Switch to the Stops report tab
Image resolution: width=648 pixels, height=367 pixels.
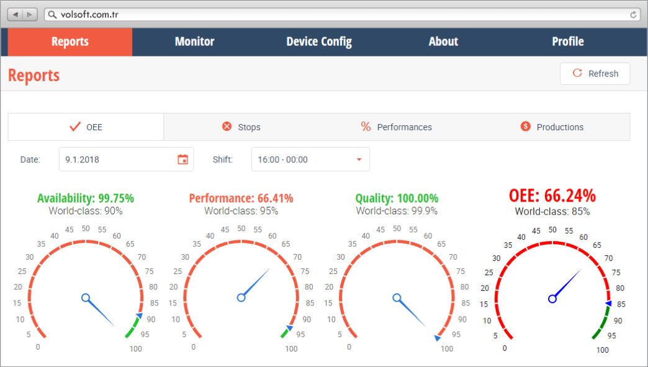pyautogui.click(x=241, y=126)
